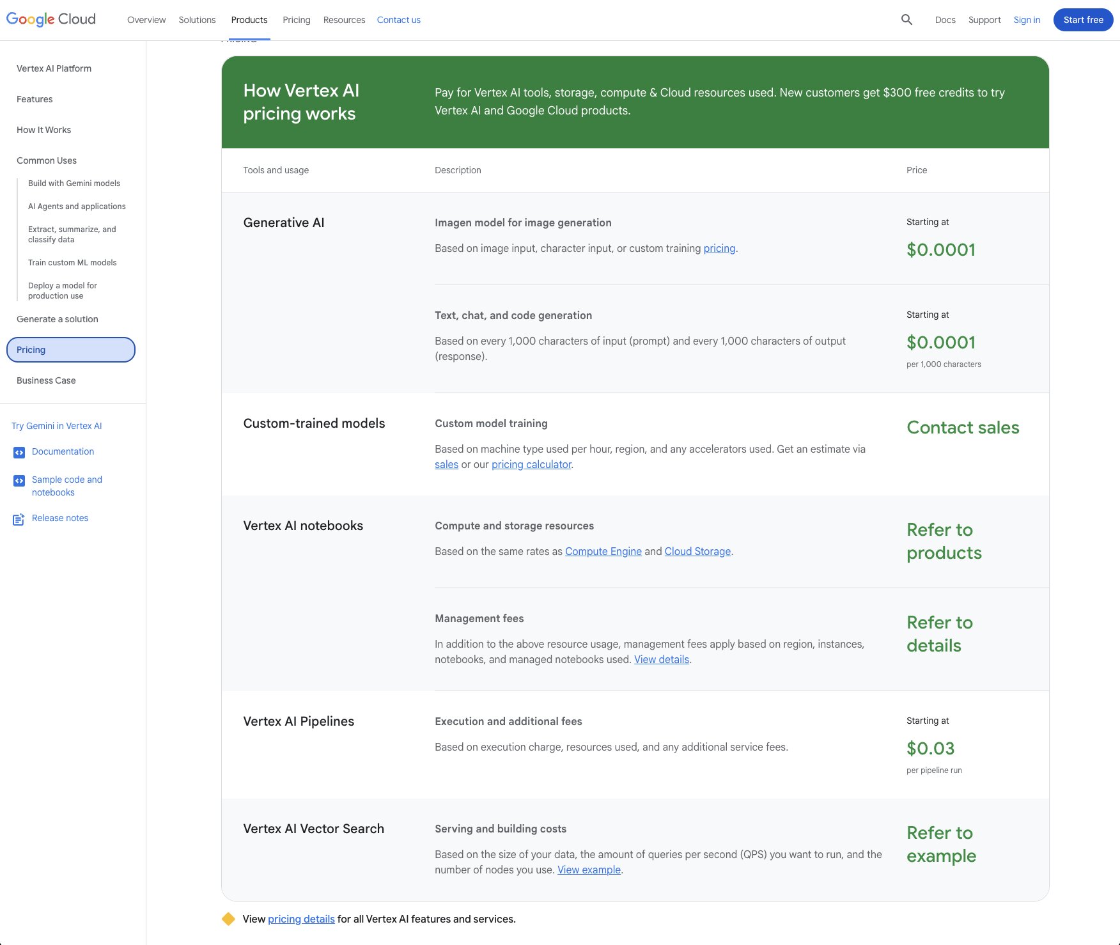
Task: Click the sales link under Custom model training
Action: tap(446, 464)
